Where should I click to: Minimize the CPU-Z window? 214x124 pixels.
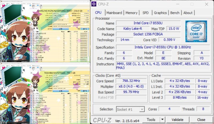(178, 4)
